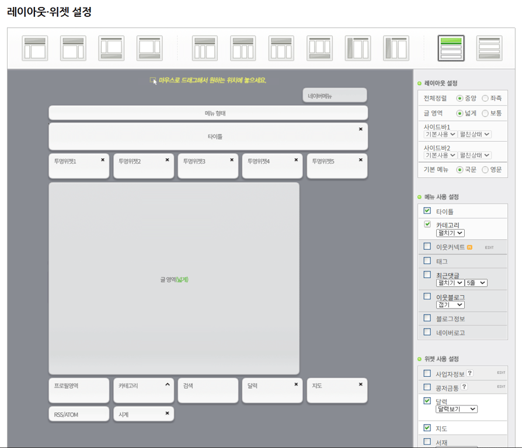Click EDIT next to 이웃커넥트

[x=490, y=247]
